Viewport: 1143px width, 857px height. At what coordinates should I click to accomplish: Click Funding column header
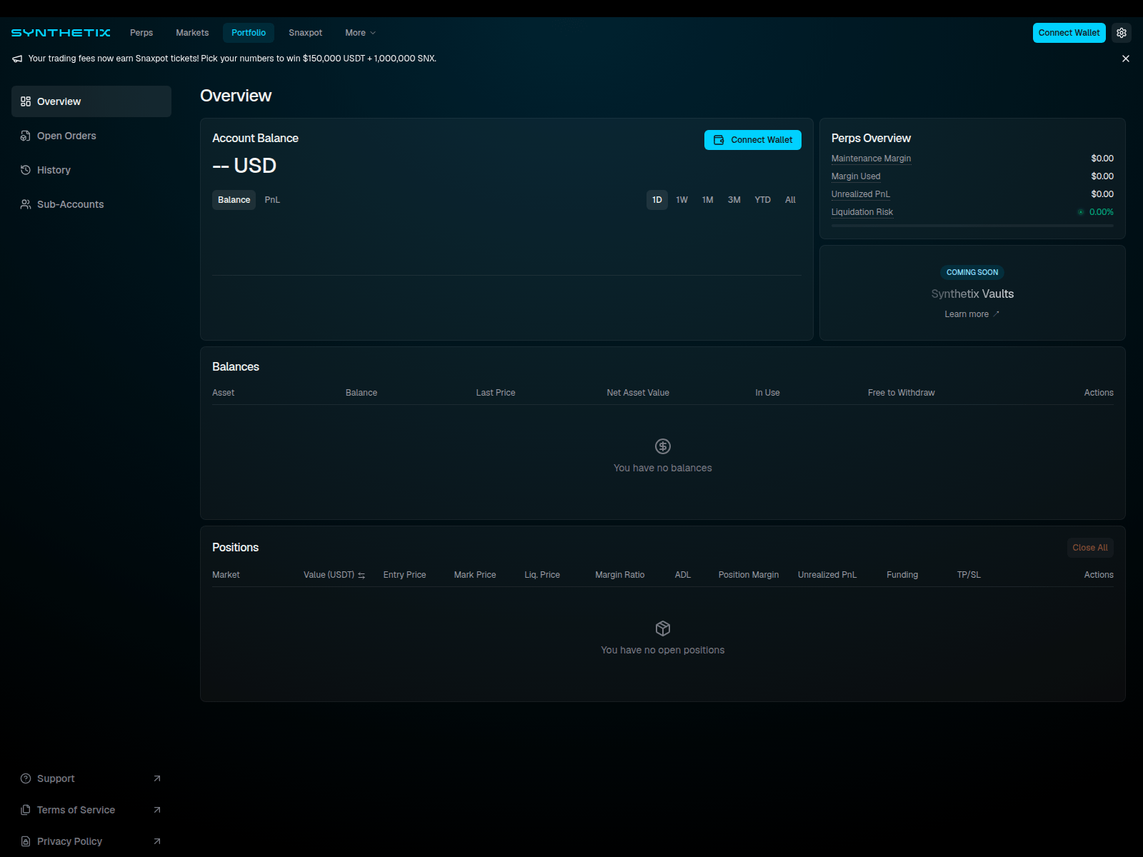coord(902,575)
